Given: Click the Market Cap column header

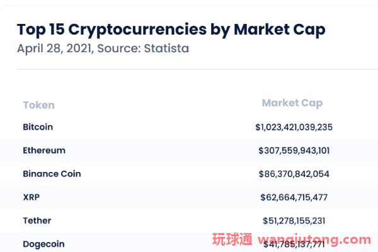Looking at the screenshot, I should (292, 103).
